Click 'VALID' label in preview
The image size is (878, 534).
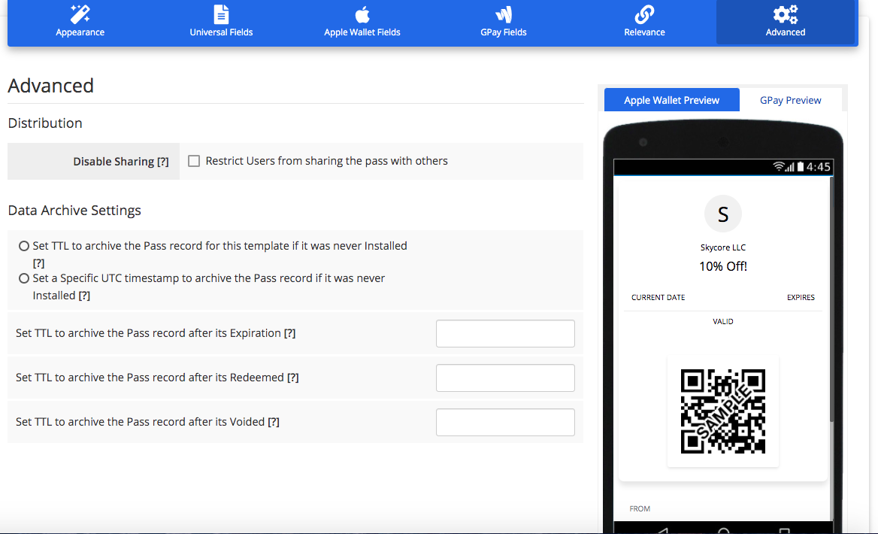723,322
